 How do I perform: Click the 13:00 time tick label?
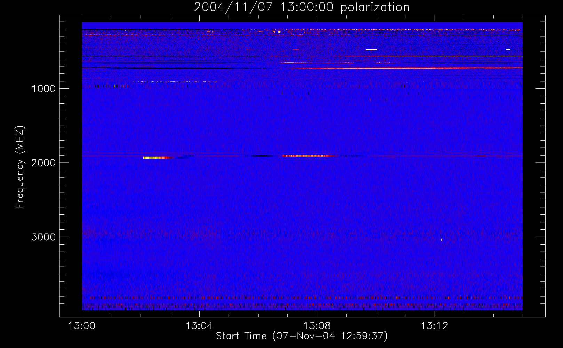point(82,326)
